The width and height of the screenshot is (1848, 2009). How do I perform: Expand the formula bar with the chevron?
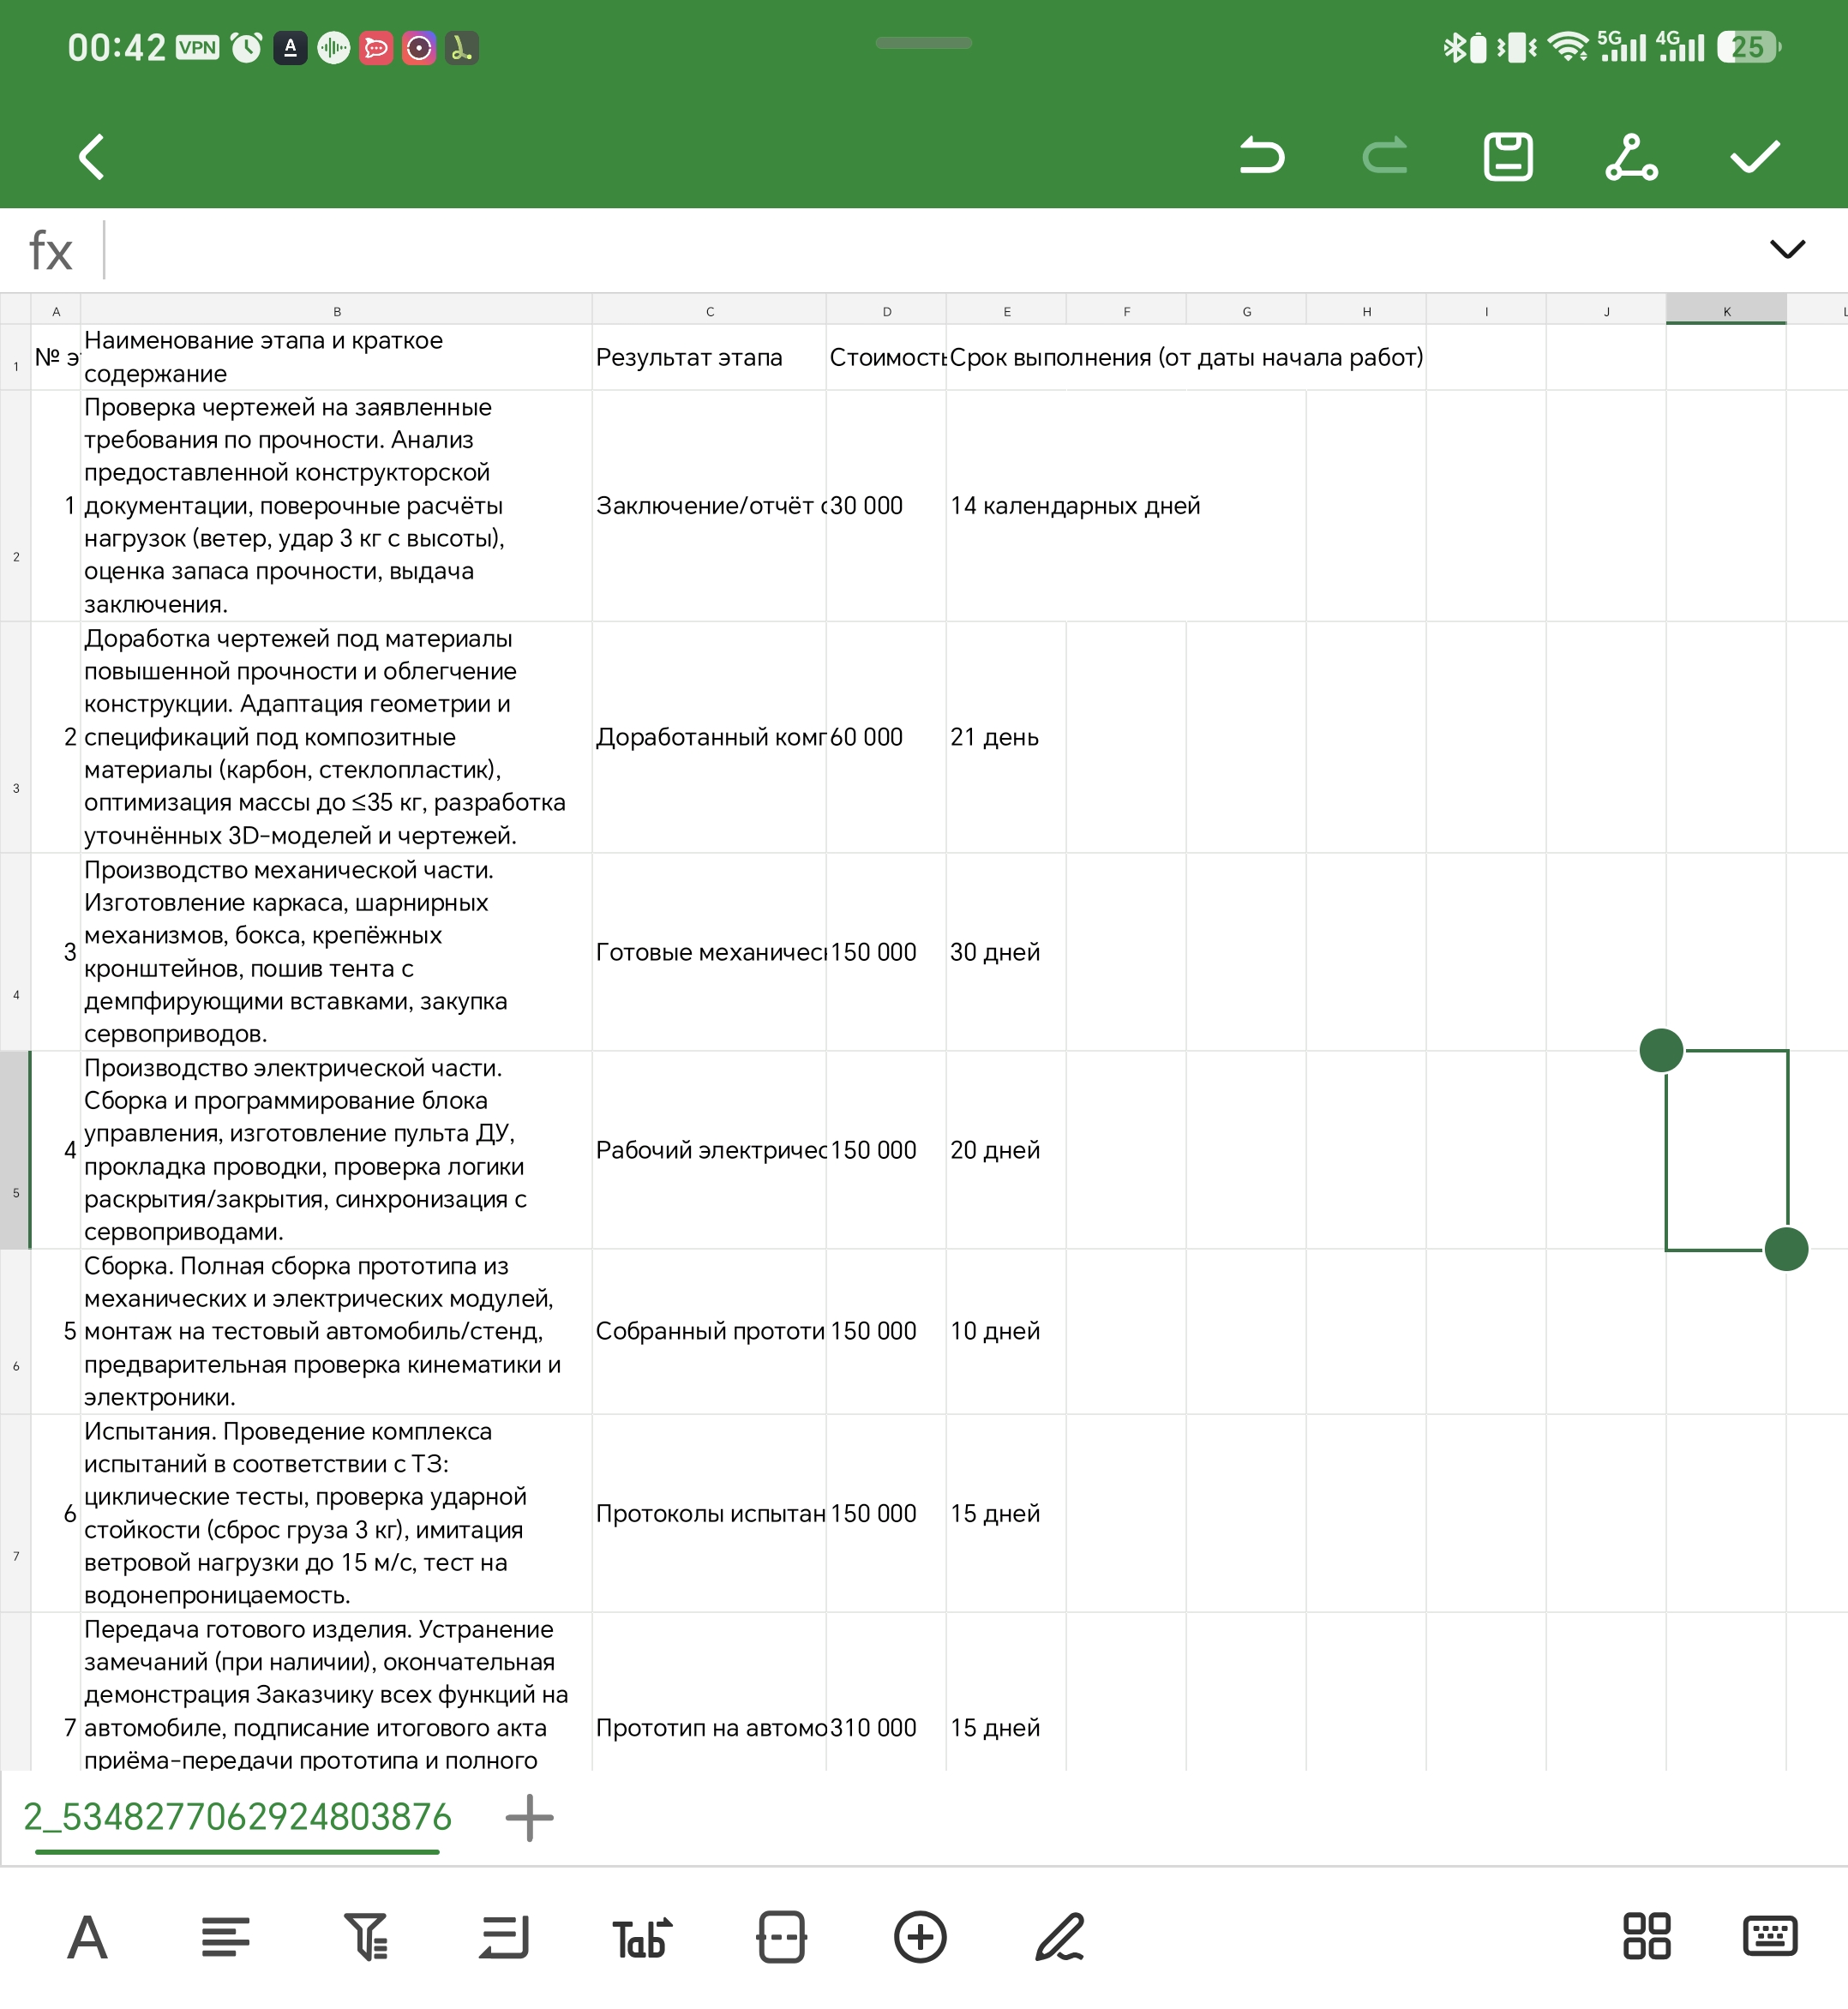(1787, 249)
